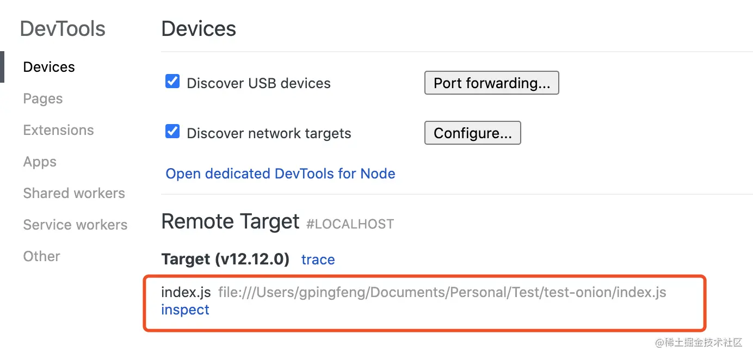Open Service workers in the sidebar
Viewport: 753px width, 358px height.
tap(75, 225)
